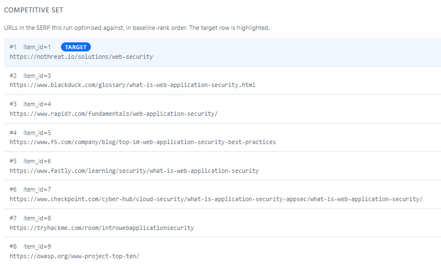Click rank number #4
The width and height of the screenshot is (441, 265).
[13, 133]
